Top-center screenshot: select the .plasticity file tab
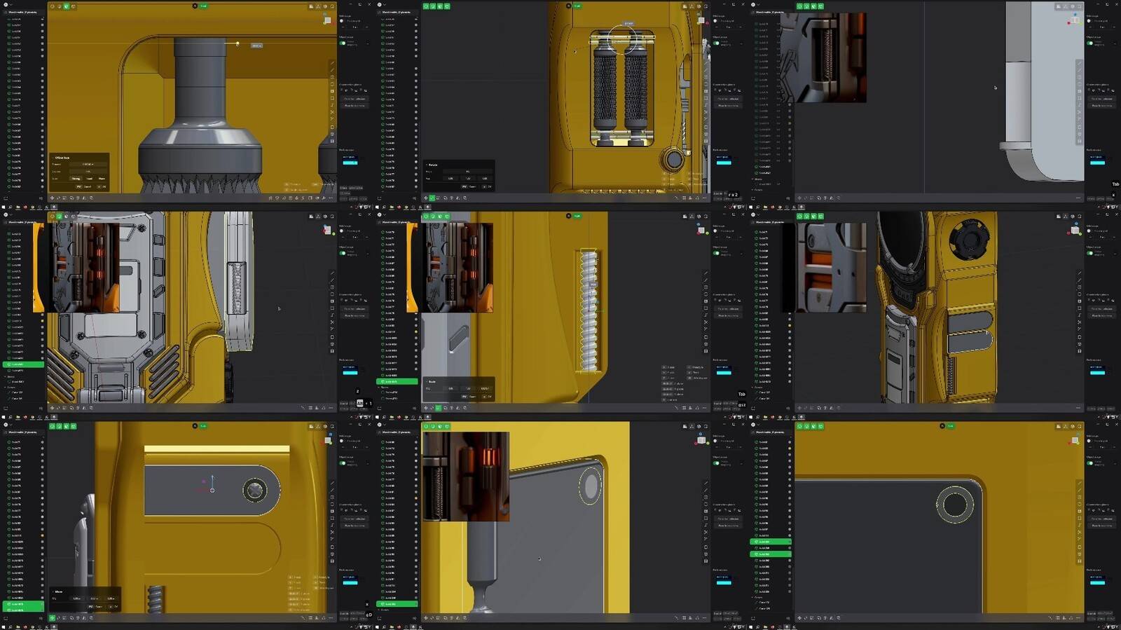Viewport: 1121px width, 630px height. [397, 12]
